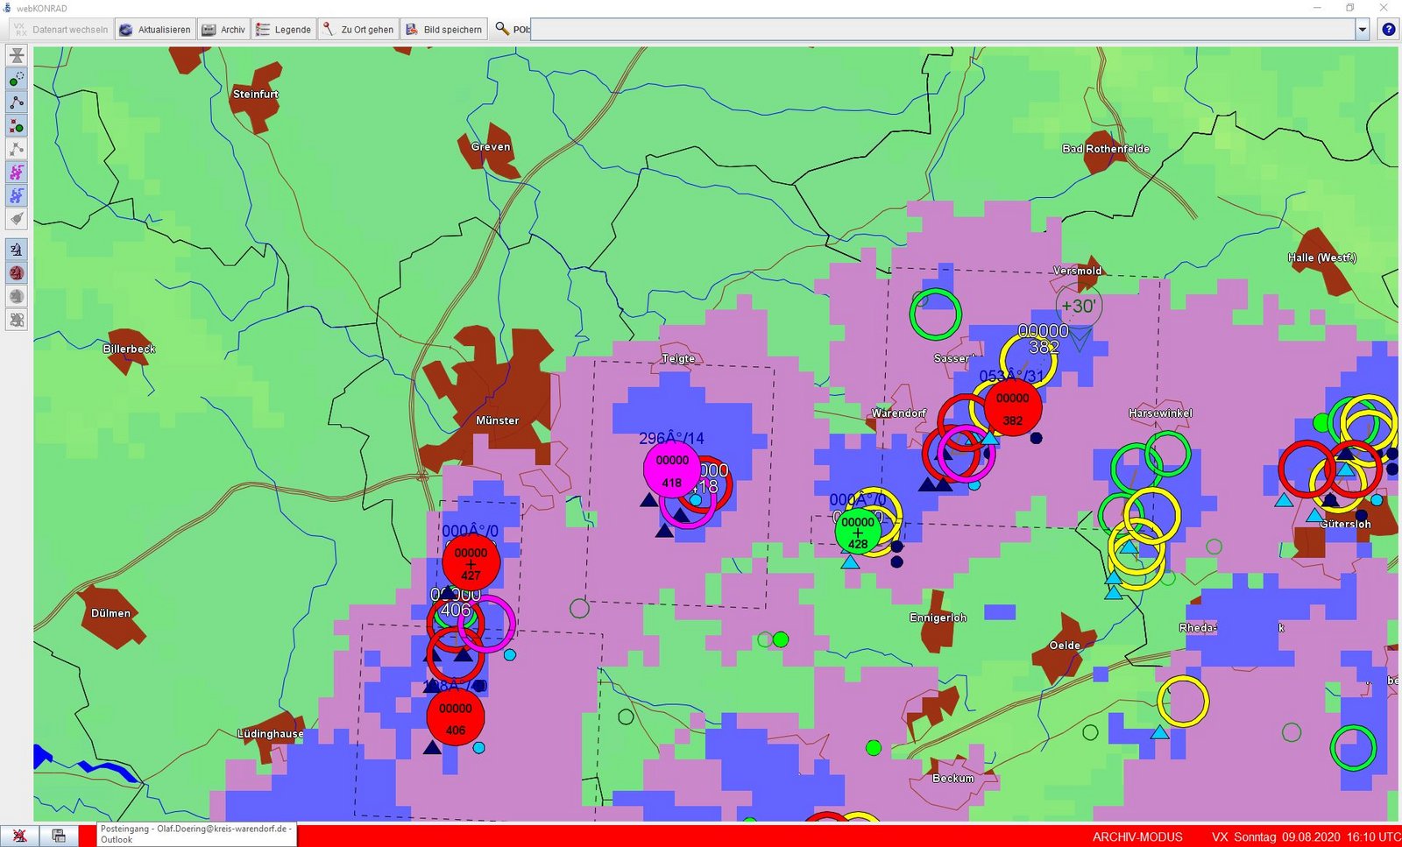Click the Warendorf town label
The image size is (1402, 847).
click(899, 413)
